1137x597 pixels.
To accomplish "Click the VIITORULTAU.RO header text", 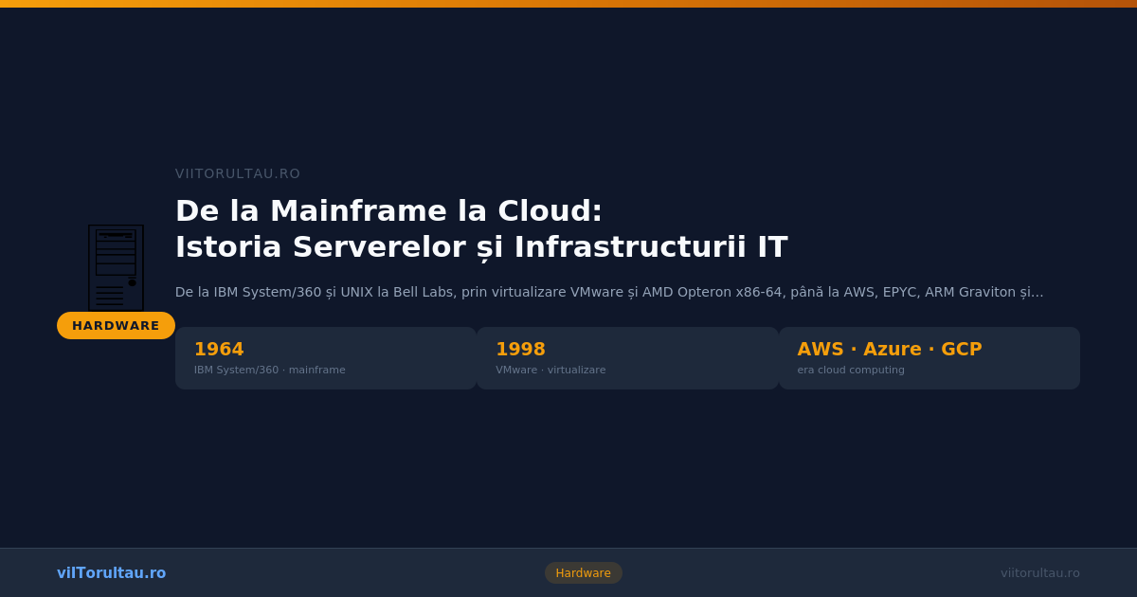I will [x=238, y=173].
